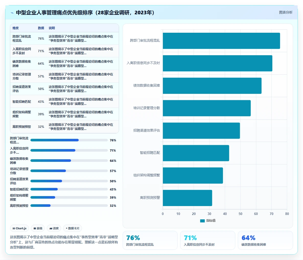Select the 表格 tag
This screenshot has height=260, width=303.
[x=38, y=228]
